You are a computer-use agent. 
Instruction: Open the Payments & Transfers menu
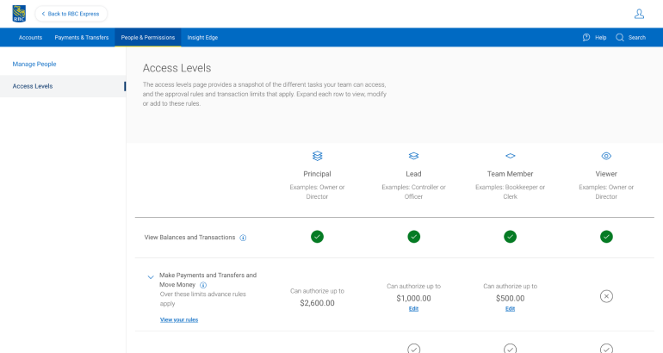pyautogui.click(x=82, y=38)
